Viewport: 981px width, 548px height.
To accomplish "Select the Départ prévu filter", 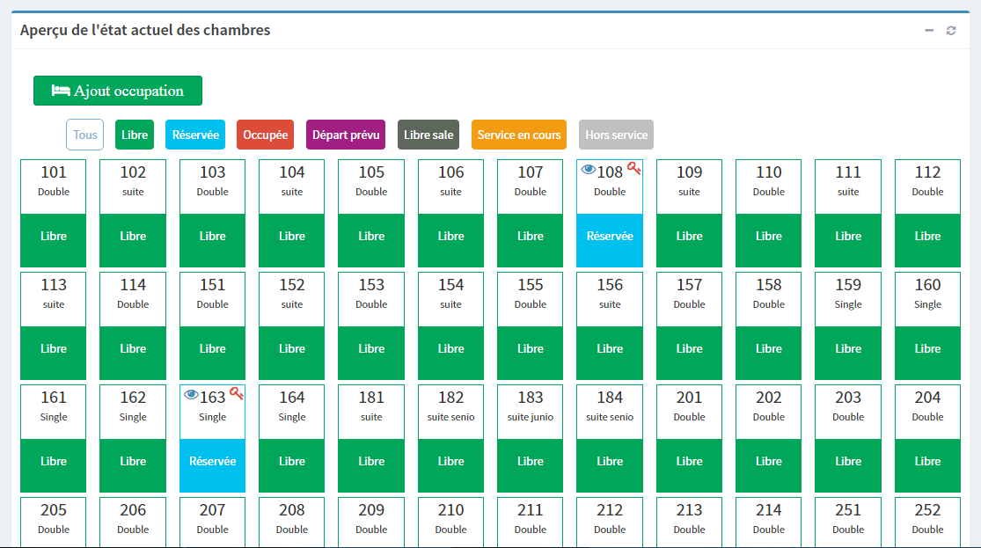I will click(346, 135).
